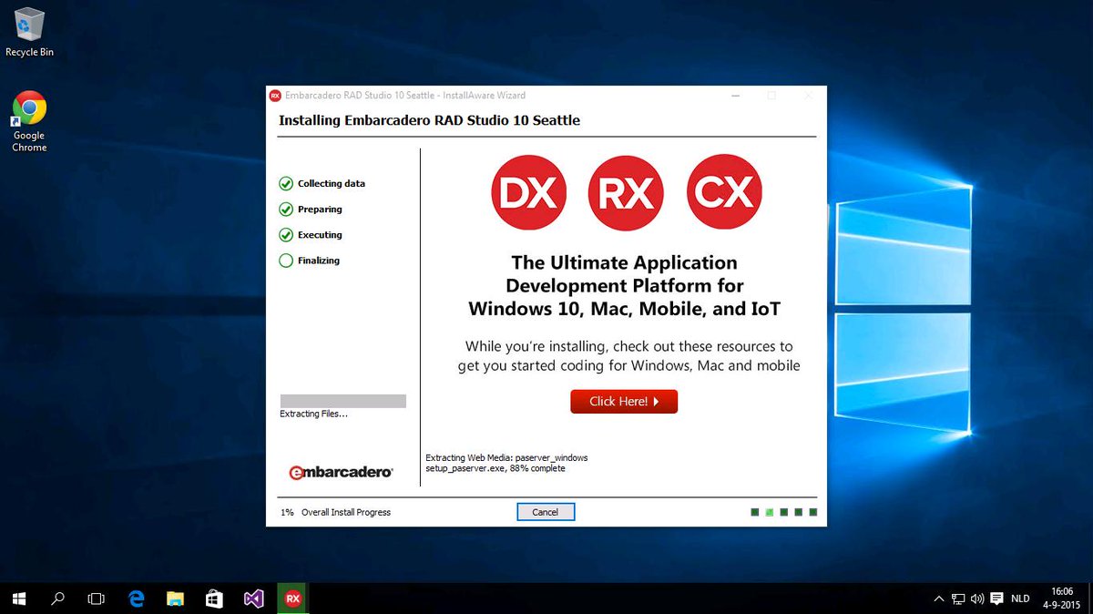
Task: Launch Google Chrome desktop shortcut
Action: [29, 121]
